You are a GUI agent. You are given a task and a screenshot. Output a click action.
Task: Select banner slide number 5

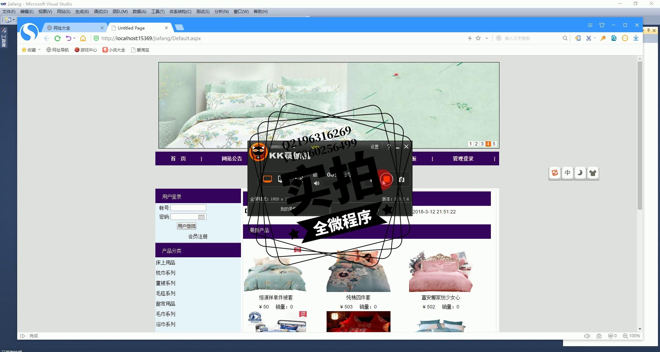coord(494,144)
